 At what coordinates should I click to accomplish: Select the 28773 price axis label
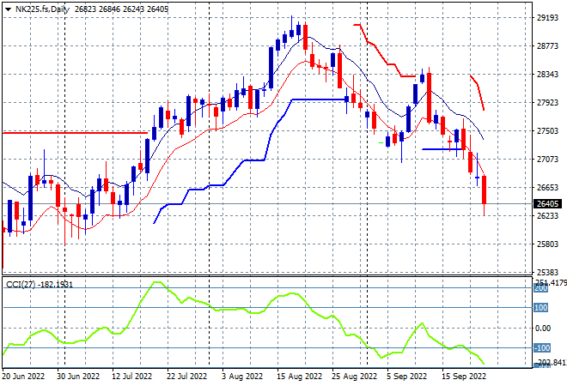[547, 45]
